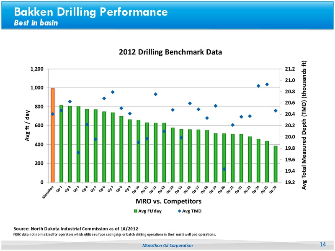Click the Avg TMD diamond above Op 23
The width and height of the screenshot is (335, 251).
click(x=250, y=116)
